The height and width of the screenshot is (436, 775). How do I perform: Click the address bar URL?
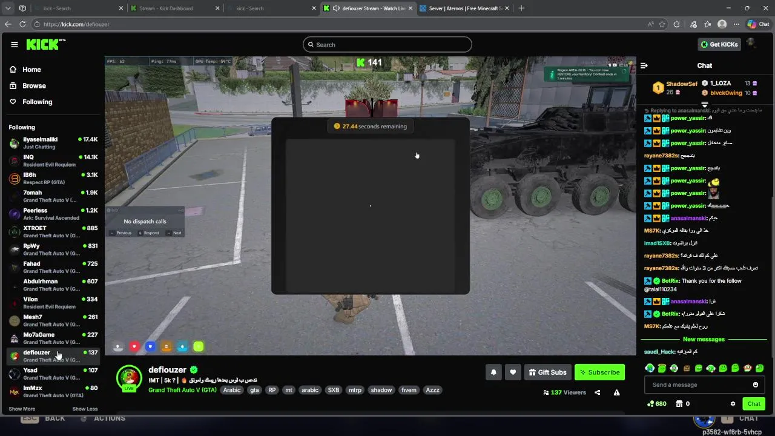coord(76,24)
